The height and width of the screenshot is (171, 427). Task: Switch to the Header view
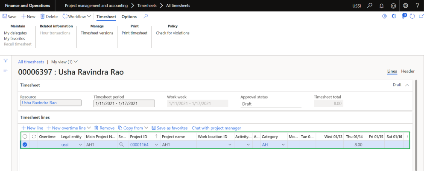408,71
